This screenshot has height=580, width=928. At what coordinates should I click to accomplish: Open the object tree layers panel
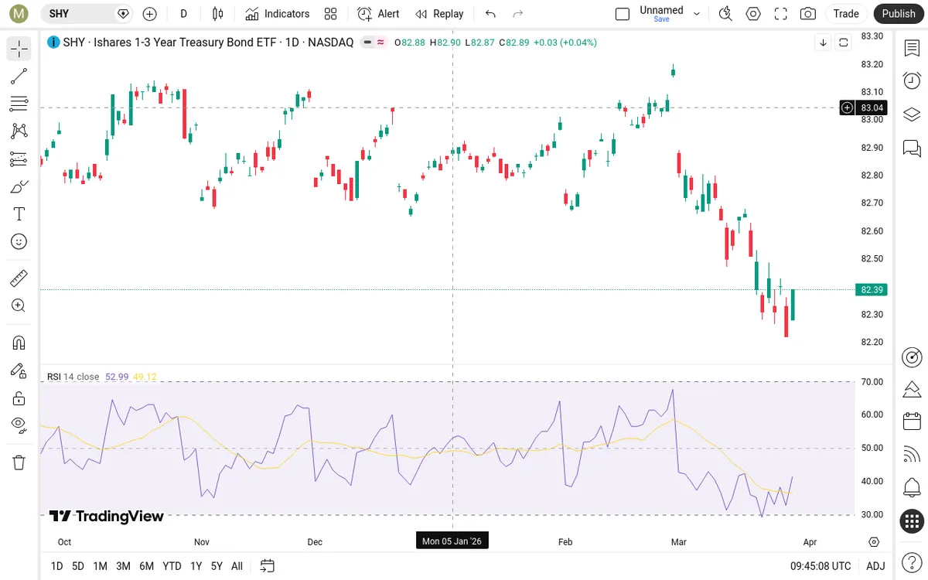[x=912, y=114]
